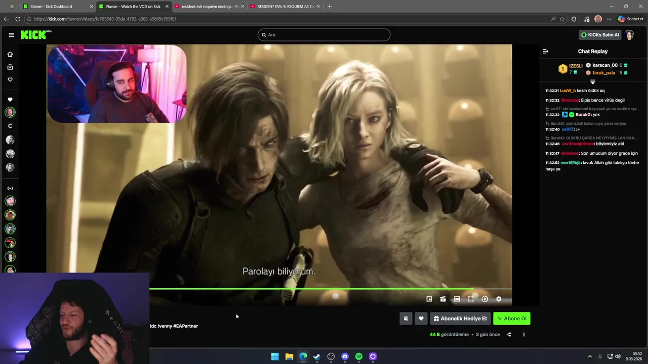Open Discord from the taskbar
Screen dimensions: 648x364
pyautogui.click(x=345, y=356)
